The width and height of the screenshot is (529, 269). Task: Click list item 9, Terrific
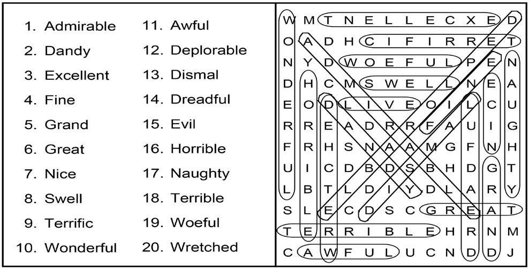coord(69,223)
